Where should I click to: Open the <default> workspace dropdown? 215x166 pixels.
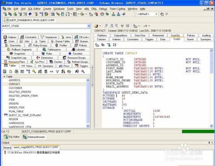tap(156, 14)
